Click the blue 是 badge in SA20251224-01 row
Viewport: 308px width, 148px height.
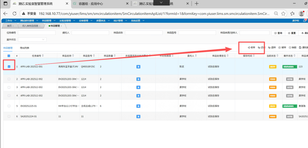(x=138, y=116)
